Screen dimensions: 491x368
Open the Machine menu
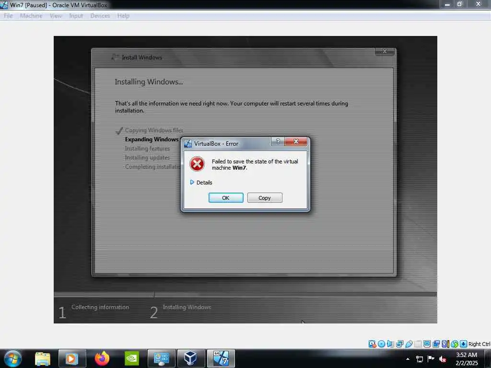point(31,16)
